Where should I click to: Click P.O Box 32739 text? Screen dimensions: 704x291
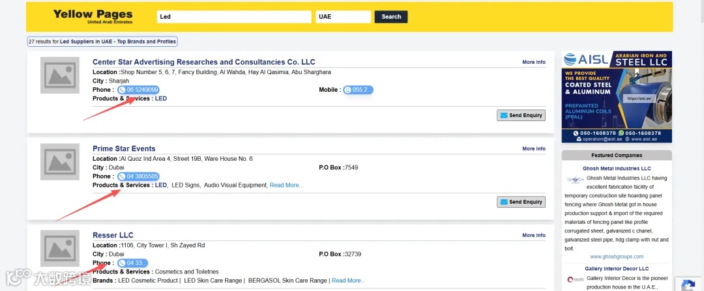(x=340, y=255)
